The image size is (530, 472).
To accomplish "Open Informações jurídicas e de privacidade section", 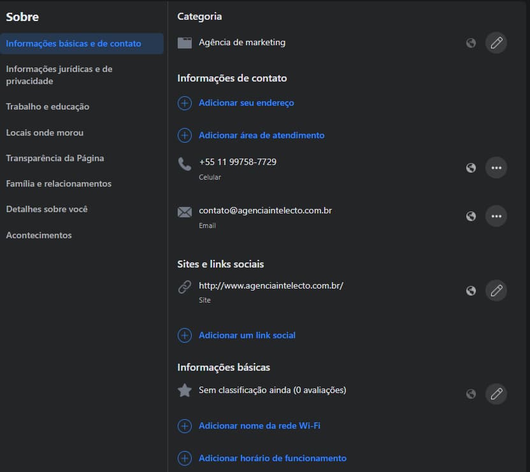I will pos(59,75).
